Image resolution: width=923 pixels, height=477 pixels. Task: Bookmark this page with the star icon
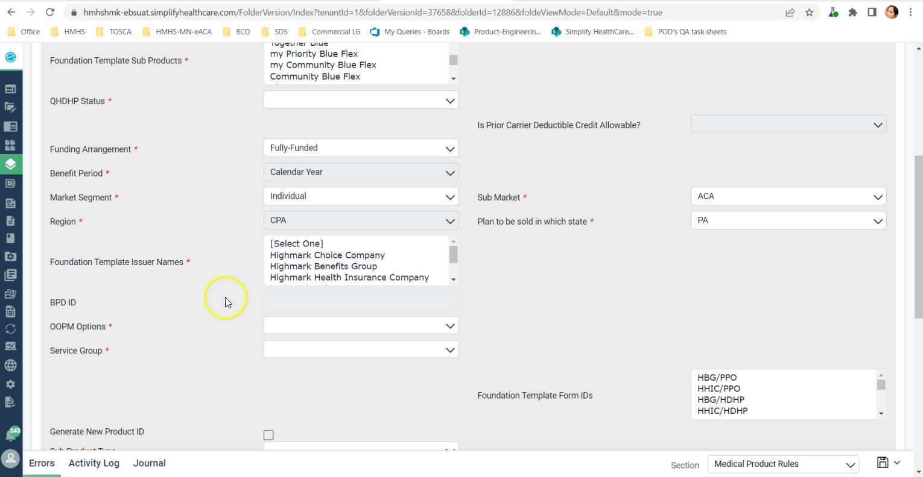tap(809, 12)
